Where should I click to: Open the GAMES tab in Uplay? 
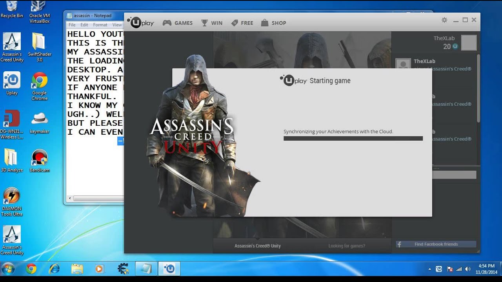click(178, 23)
